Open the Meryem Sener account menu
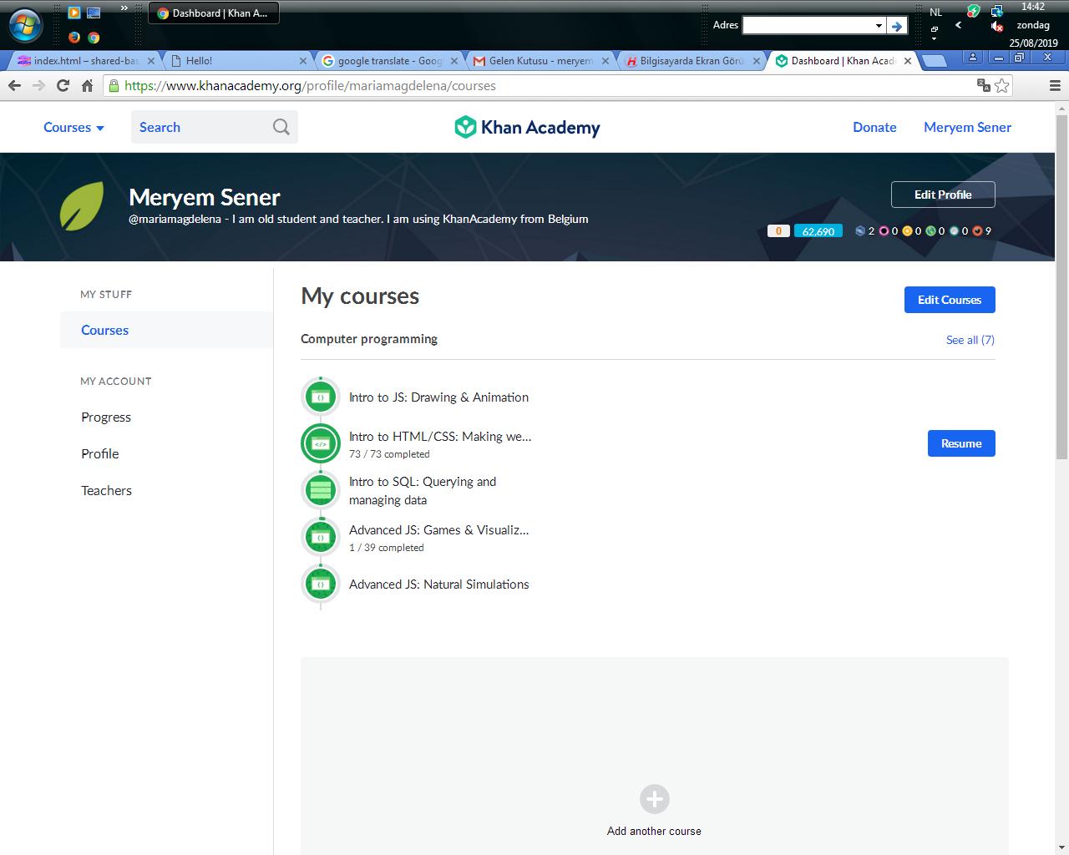This screenshot has width=1069, height=855. click(x=967, y=127)
